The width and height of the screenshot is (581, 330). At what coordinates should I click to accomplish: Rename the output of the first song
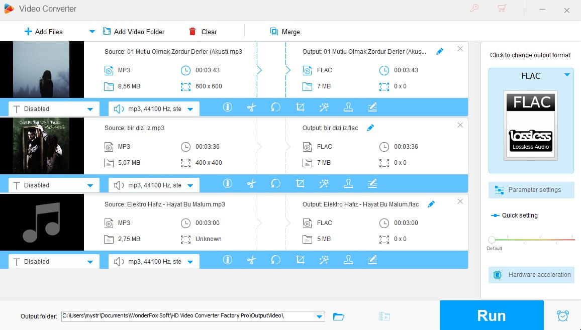click(440, 51)
